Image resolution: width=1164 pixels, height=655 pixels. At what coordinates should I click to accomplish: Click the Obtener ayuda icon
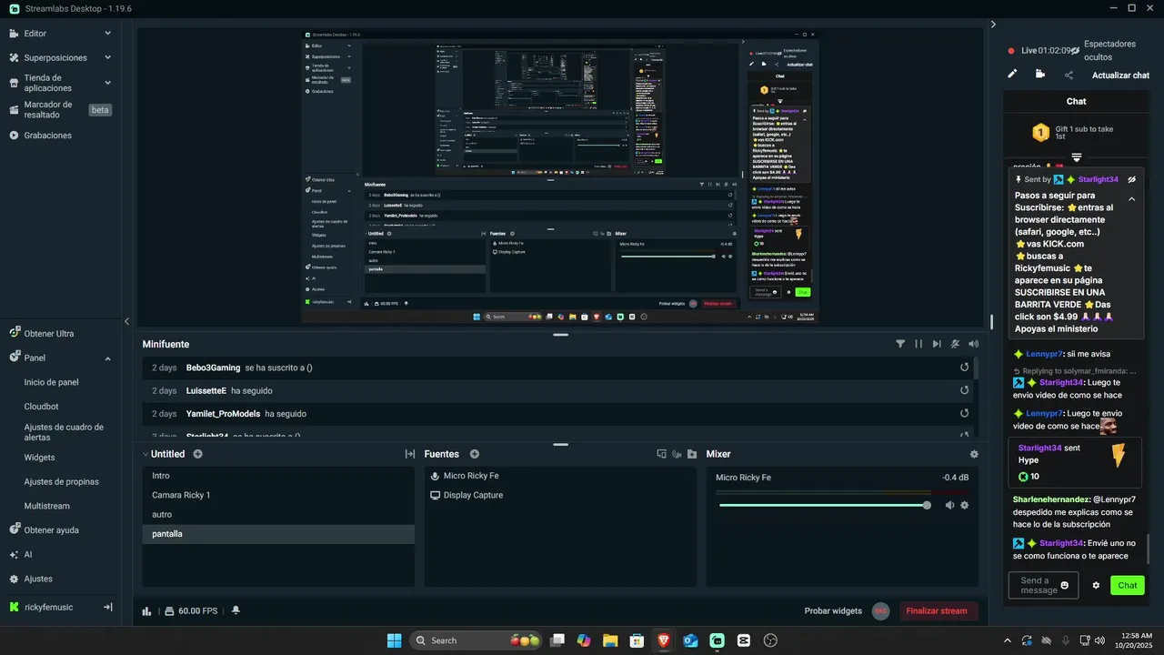point(15,529)
